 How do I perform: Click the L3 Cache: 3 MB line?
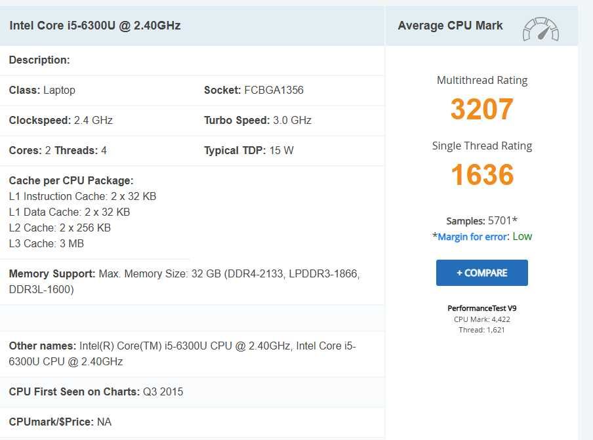pyautogui.click(x=47, y=243)
